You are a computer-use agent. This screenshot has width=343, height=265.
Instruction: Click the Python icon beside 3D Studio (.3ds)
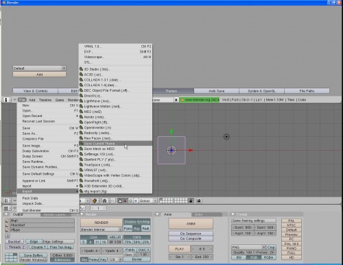81,69
